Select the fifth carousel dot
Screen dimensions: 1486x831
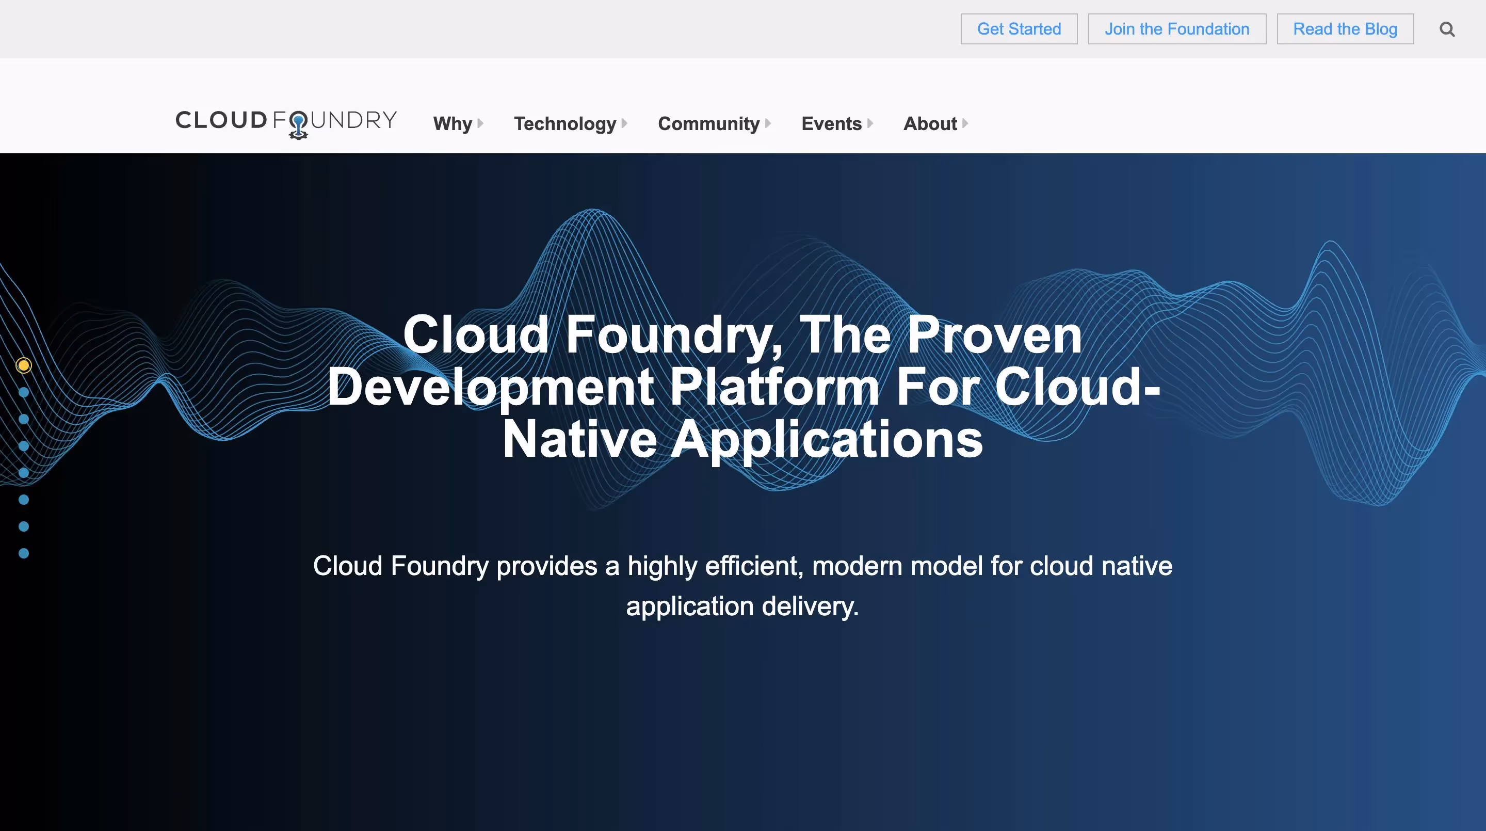point(24,472)
